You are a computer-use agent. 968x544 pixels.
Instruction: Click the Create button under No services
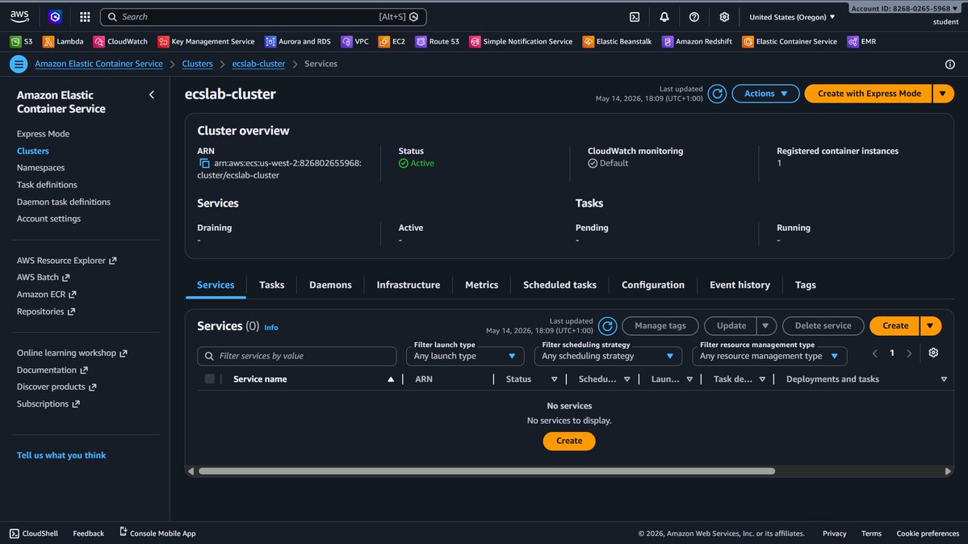[x=569, y=441]
